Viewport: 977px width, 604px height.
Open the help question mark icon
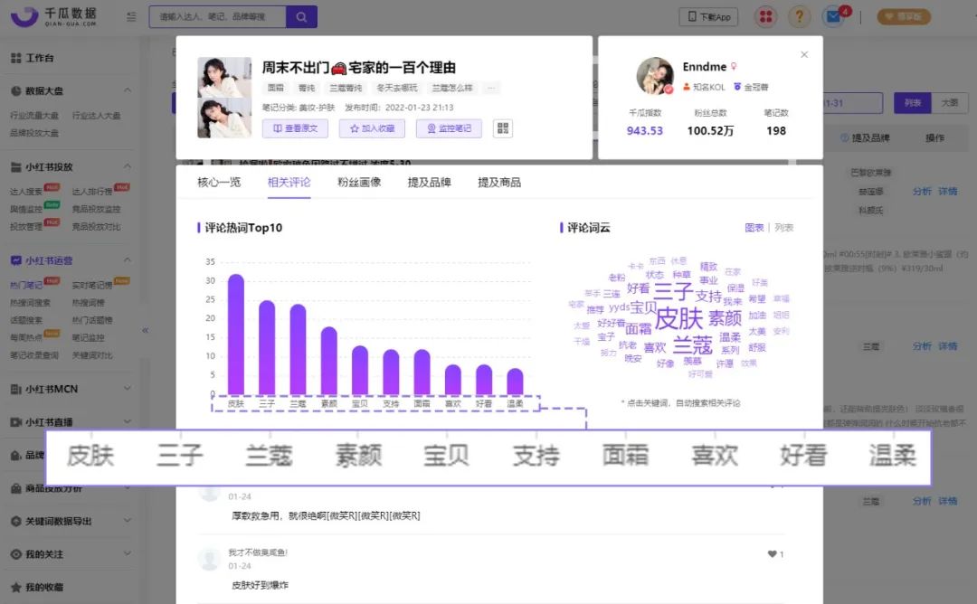point(800,16)
